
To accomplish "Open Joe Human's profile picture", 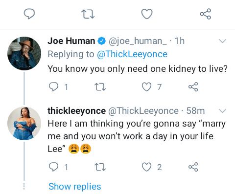I will [24, 53].
